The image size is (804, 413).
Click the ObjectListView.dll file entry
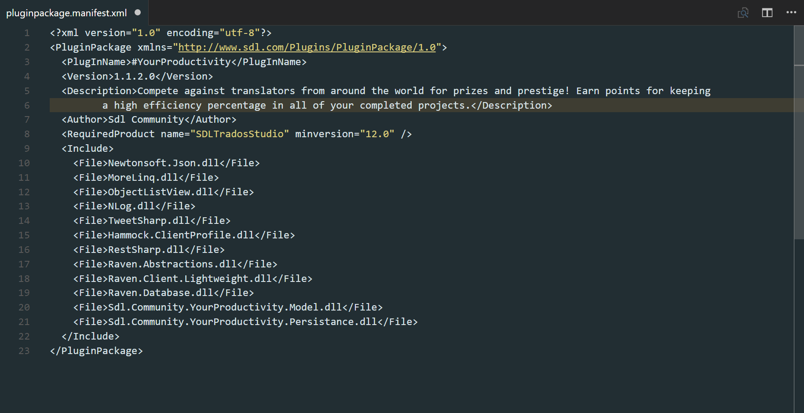coord(164,192)
